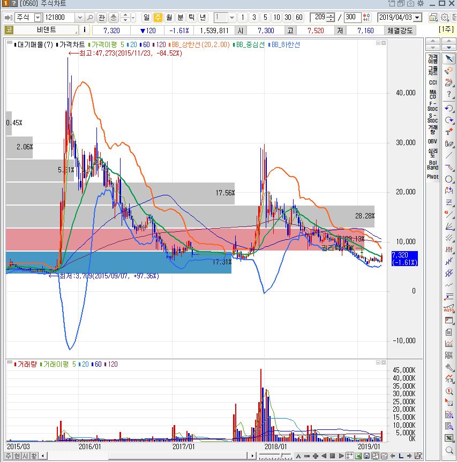This screenshot has width=457, height=462.
Task: Select monthly (월) chart period
Action: tap(169, 17)
